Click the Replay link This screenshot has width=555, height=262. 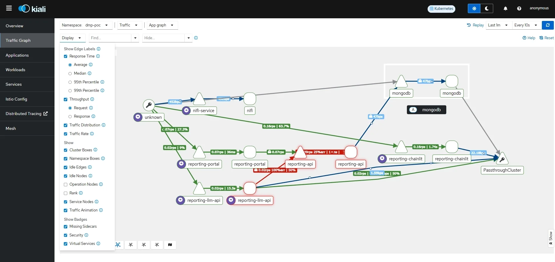tap(475, 25)
